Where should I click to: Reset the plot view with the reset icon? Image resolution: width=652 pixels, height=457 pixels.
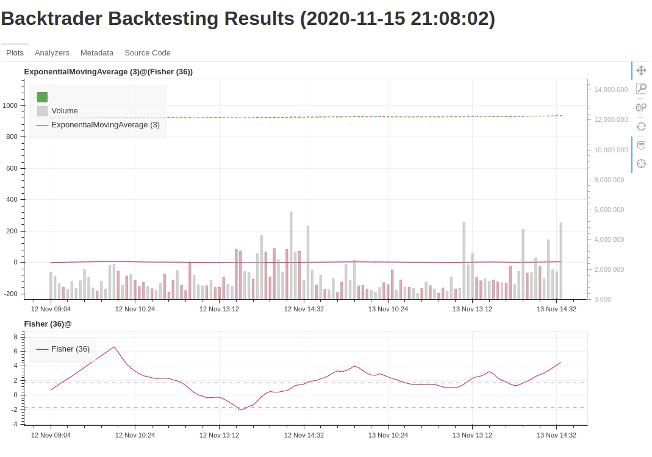click(642, 127)
